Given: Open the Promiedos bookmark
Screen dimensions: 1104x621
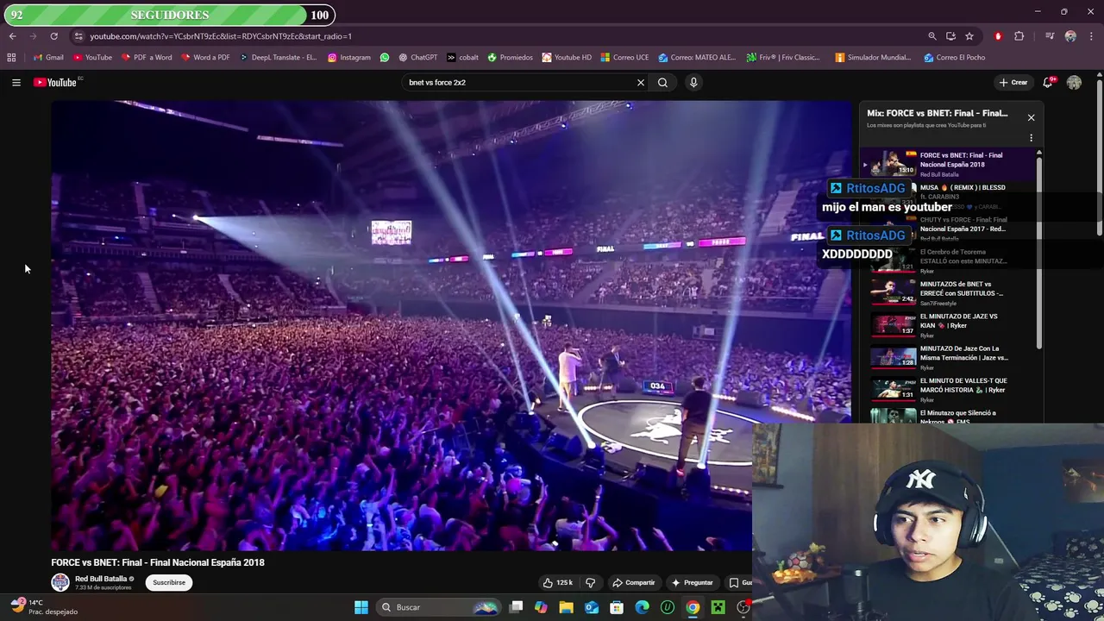Looking at the screenshot, I should (510, 58).
